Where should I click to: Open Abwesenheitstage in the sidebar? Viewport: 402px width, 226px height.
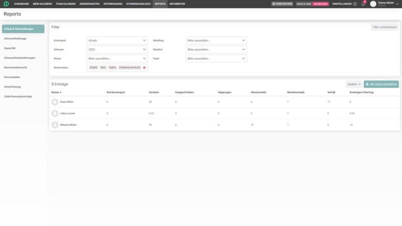tap(15, 39)
